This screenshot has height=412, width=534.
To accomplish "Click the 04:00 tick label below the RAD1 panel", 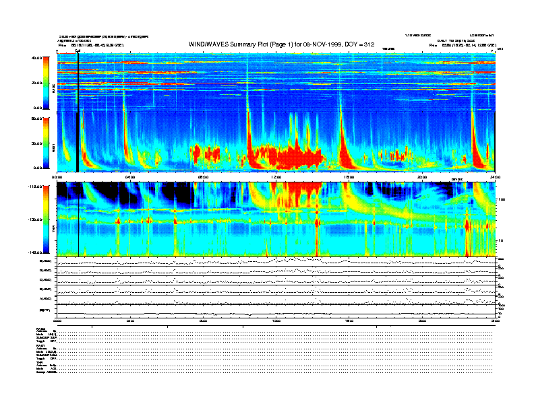I will [x=130, y=177].
